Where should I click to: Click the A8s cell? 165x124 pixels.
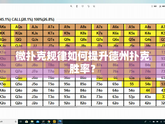coord(83,27)
